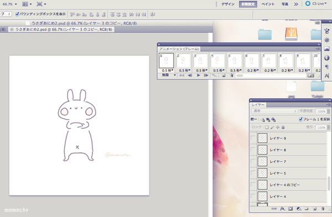
Task: Create new adjustment layer icon
Action: coord(299,209)
